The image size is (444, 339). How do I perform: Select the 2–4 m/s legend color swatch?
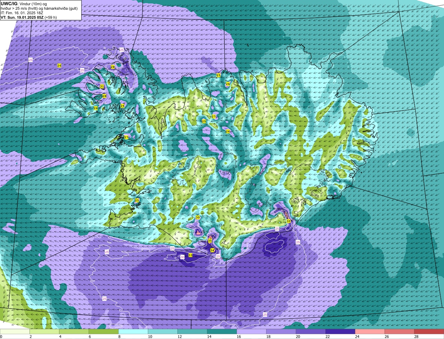click(x=45, y=331)
